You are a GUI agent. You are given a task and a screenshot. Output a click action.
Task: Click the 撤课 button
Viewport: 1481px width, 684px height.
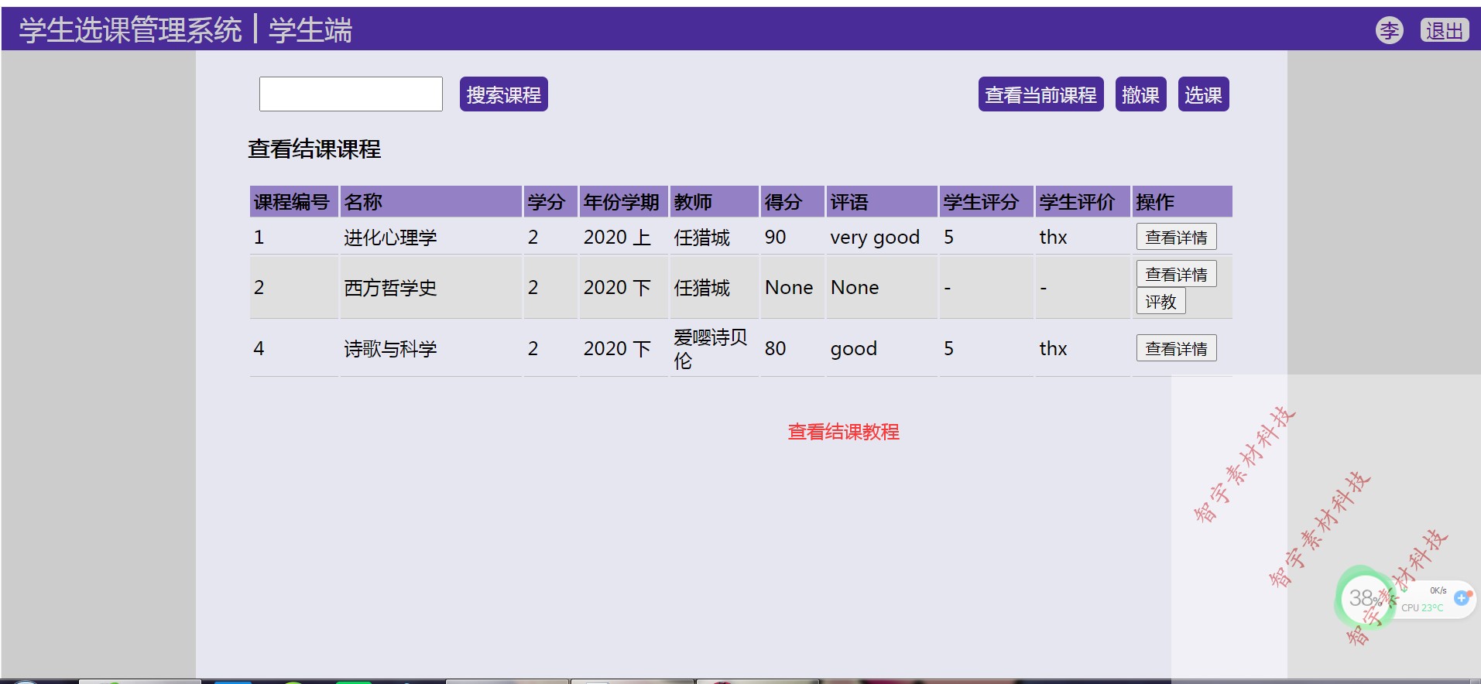coord(1141,94)
